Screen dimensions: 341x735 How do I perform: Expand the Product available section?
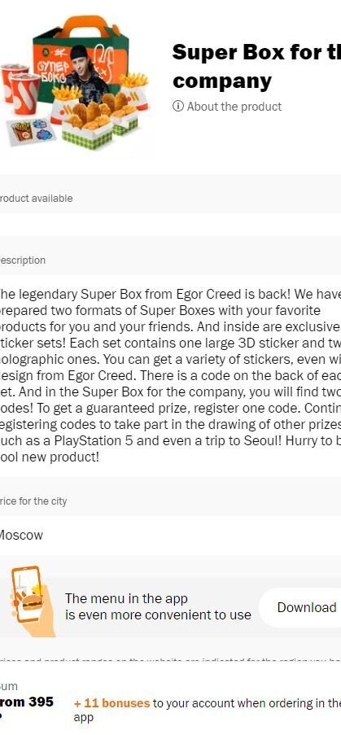pyautogui.click(x=171, y=199)
